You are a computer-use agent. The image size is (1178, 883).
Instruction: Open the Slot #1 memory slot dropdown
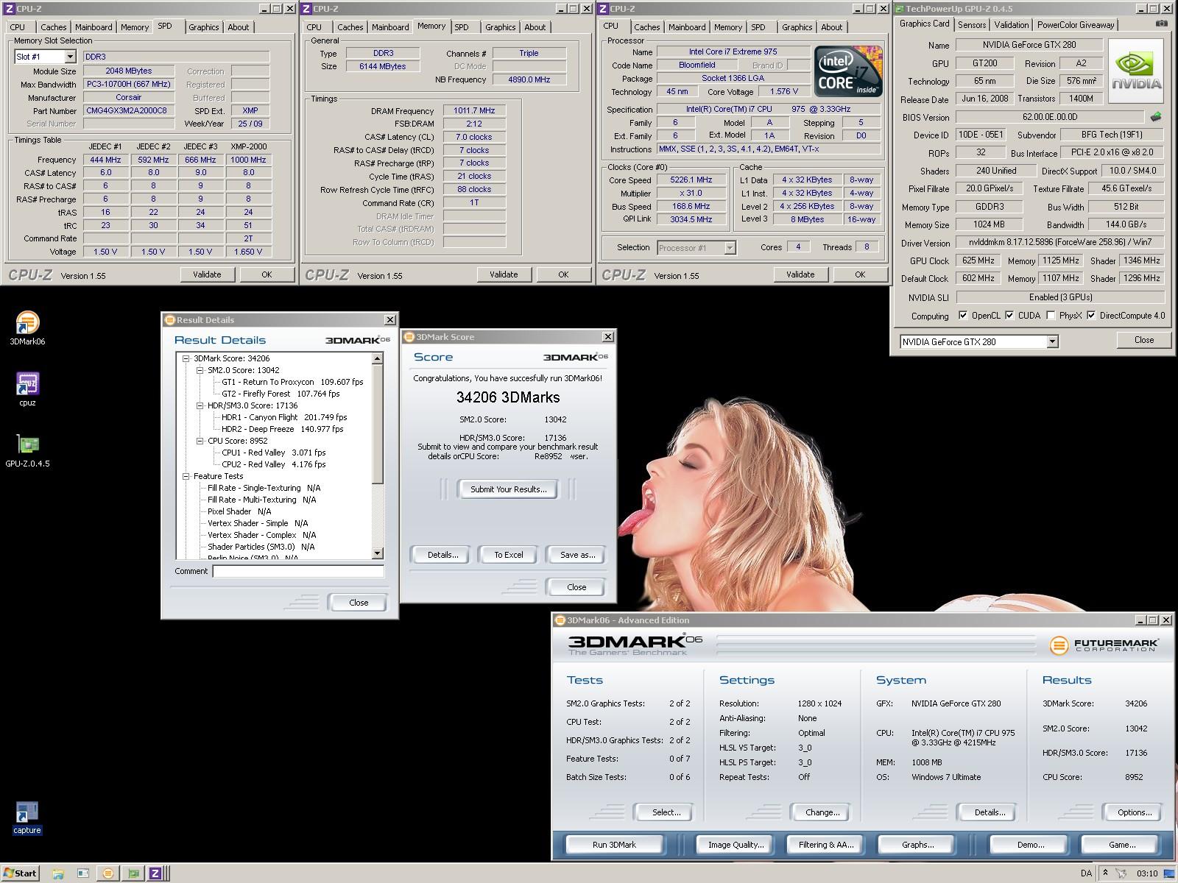[70, 57]
